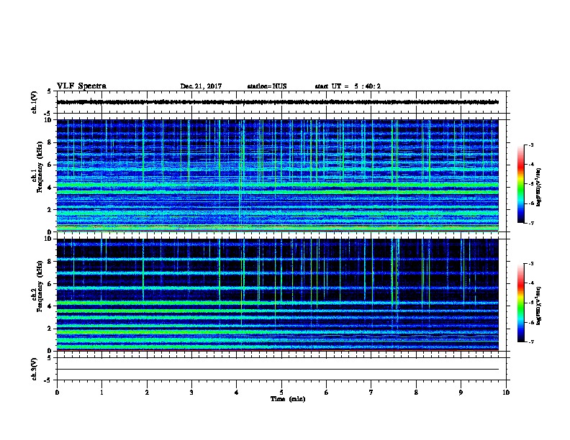Click time axis tick label "0"
Image resolution: width=570 pixels, height=440 pixels.
pos(57,393)
